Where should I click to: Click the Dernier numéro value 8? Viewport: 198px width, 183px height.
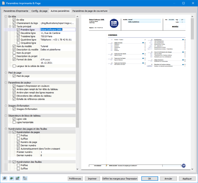(41, 155)
